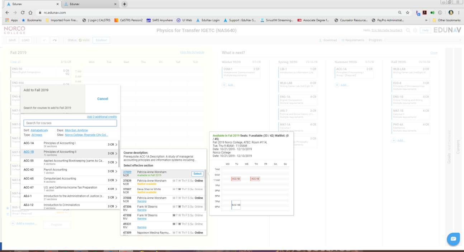Viewport: 464px width, 252px height.
Task: Open the Apps grid in bookmarks bar
Action: pos(11,20)
